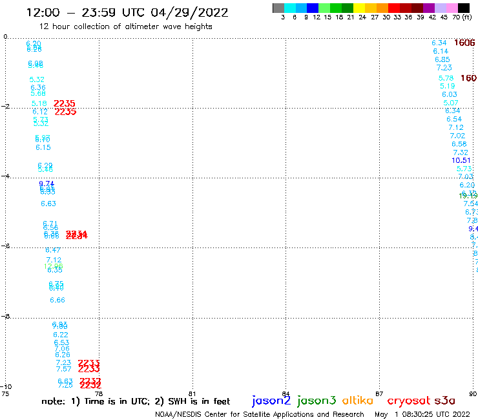Click the cyan legend color swatch
The image size is (478, 420).
click(290, 8)
